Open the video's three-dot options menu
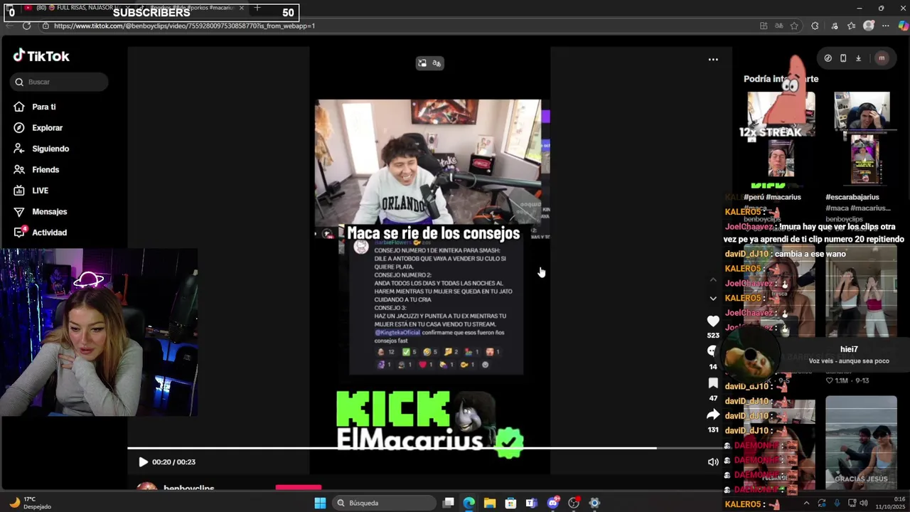 tap(713, 60)
